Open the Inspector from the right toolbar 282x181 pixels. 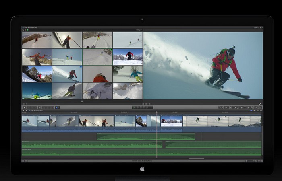coord(255,107)
